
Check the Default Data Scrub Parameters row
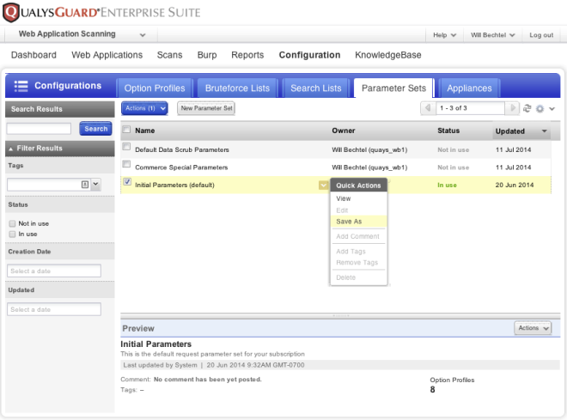click(126, 147)
